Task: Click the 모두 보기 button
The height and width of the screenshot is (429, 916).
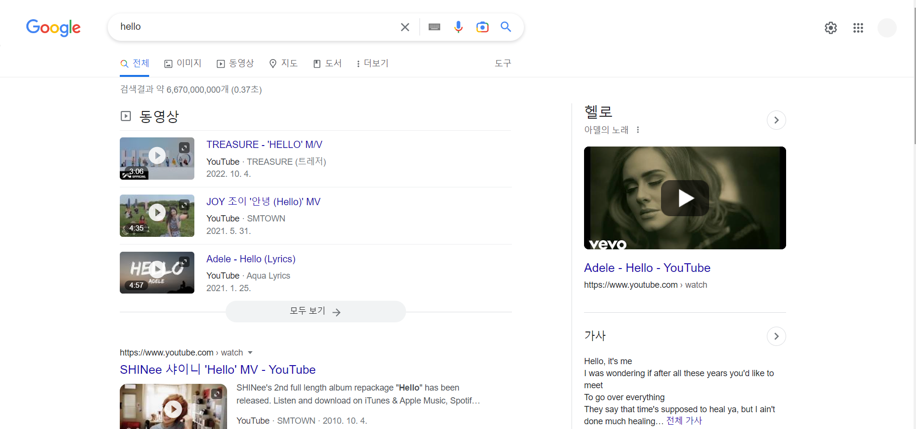Action: [x=316, y=311]
